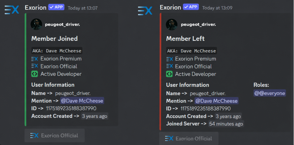The image size is (294, 145).
Task: Click peugeot_driver. author name in Member Left embed
Action: coord(198,25)
